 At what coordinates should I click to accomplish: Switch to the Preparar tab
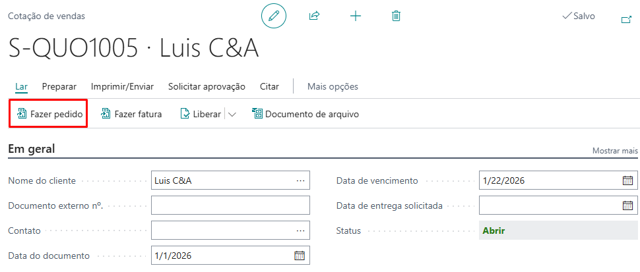[x=59, y=86]
